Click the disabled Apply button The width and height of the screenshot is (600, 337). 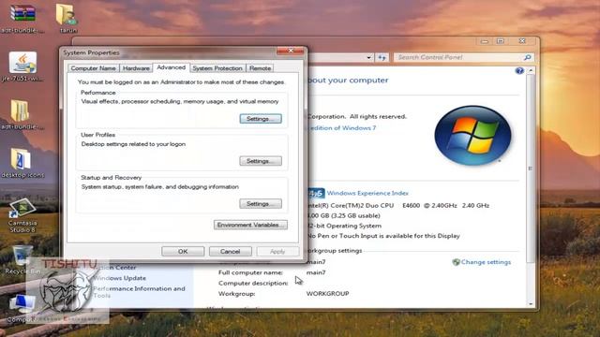point(277,252)
